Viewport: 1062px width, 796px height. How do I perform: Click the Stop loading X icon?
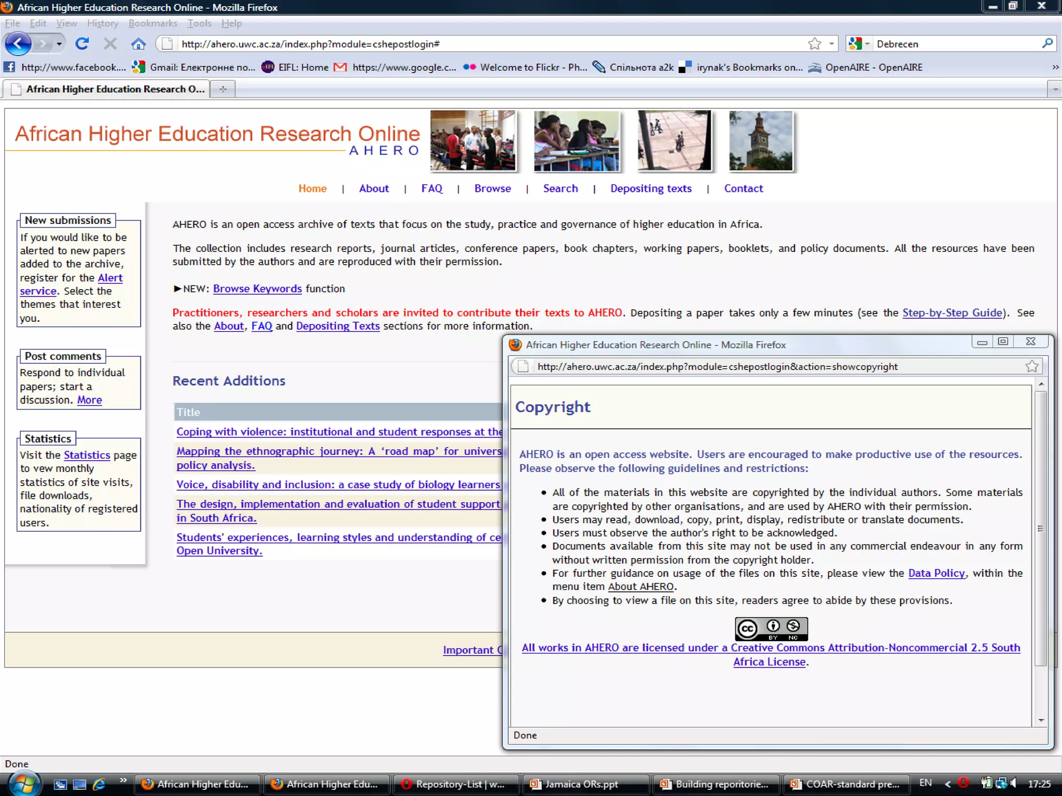(110, 44)
